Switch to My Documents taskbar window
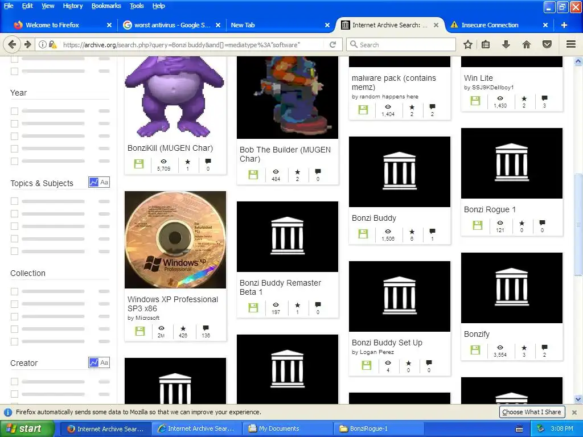Screen dimensions: 583x437 point(288,428)
